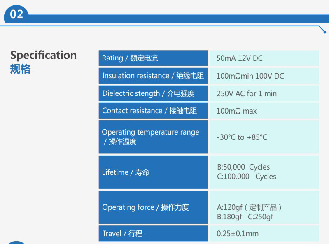Select the Travel / 行程 label cell
Viewport: 329px width, 244px height.
153,233
